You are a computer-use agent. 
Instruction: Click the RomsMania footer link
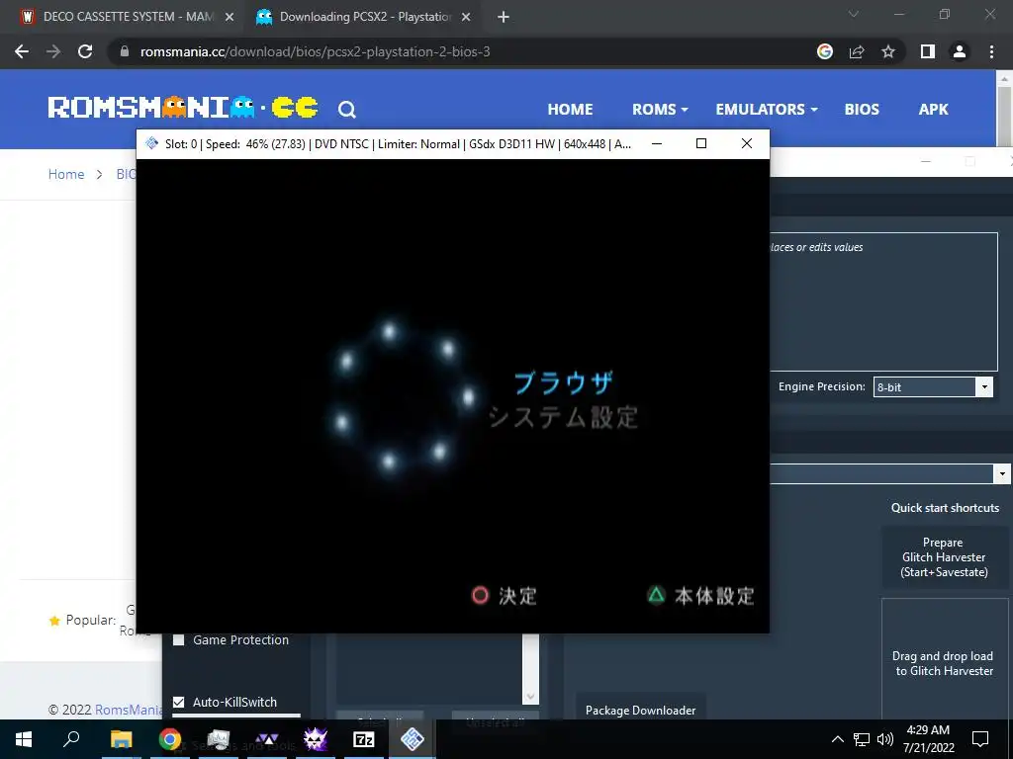[x=130, y=710]
